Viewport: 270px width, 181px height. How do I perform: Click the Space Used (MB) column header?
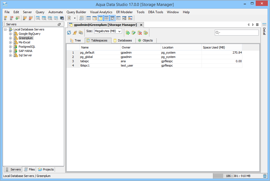pyautogui.click(x=222, y=47)
